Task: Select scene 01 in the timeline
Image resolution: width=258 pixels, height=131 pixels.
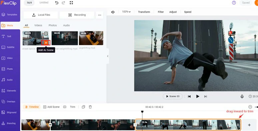Action: point(36,125)
